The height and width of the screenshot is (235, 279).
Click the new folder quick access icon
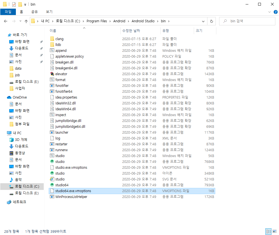pyautogui.click(x=20, y=4)
